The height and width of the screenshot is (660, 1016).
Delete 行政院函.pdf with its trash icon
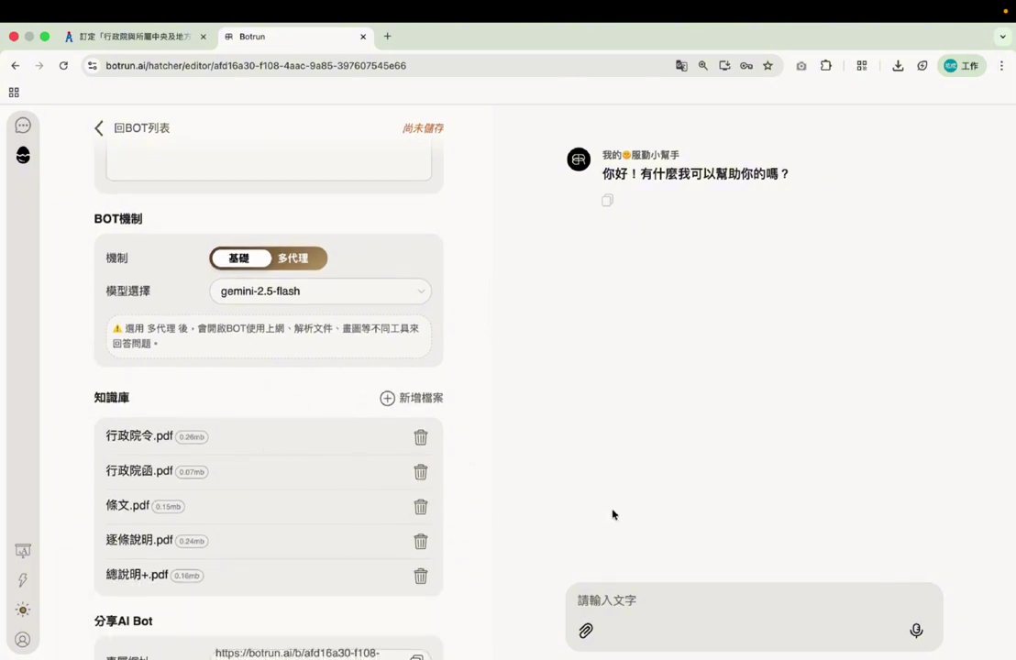pos(421,471)
